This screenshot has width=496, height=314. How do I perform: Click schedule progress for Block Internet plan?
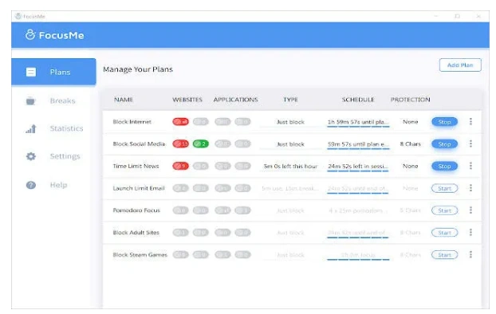tap(358, 127)
